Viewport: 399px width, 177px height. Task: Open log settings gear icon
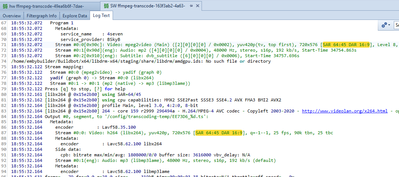384,24
